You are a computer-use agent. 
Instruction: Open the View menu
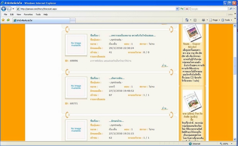click(19, 15)
